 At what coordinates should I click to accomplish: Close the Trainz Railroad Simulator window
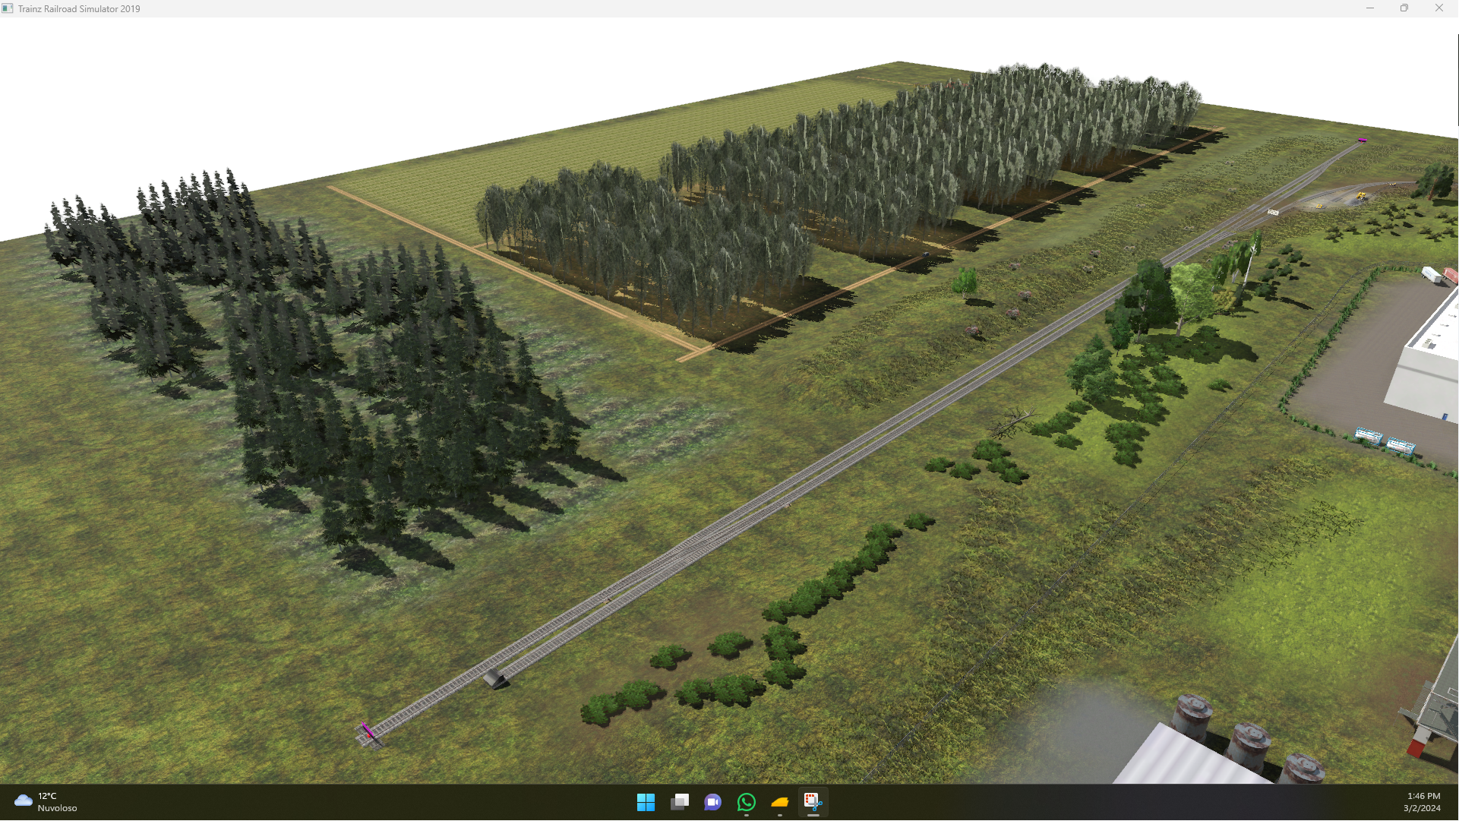pyautogui.click(x=1439, y=8)
